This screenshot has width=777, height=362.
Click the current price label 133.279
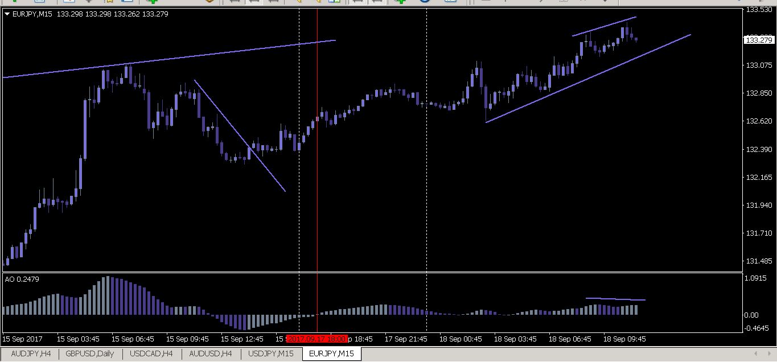[759, 39]
